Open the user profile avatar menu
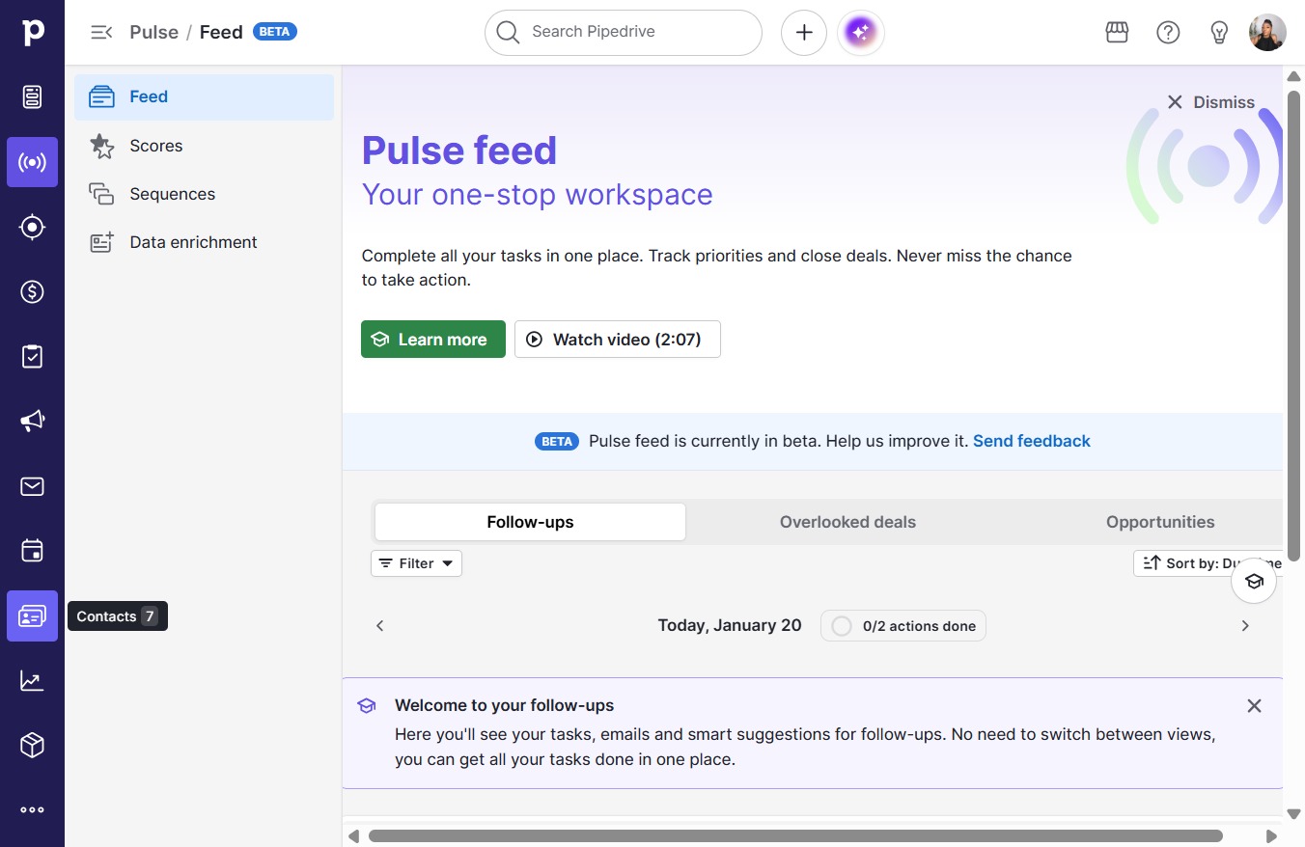The height and width of the screenshot is (847, 1305). pos(1267,33)
